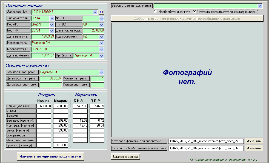Click the Кол-во кап. рем. field

(x=98, y=79)
